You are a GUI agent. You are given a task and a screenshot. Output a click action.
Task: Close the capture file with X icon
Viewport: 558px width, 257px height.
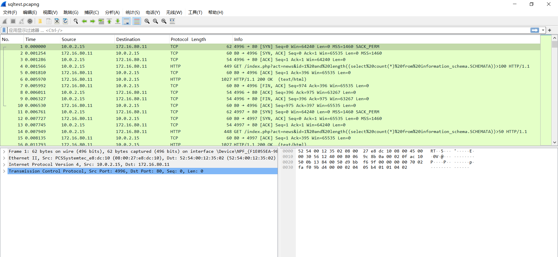click(x=57, y=21)
